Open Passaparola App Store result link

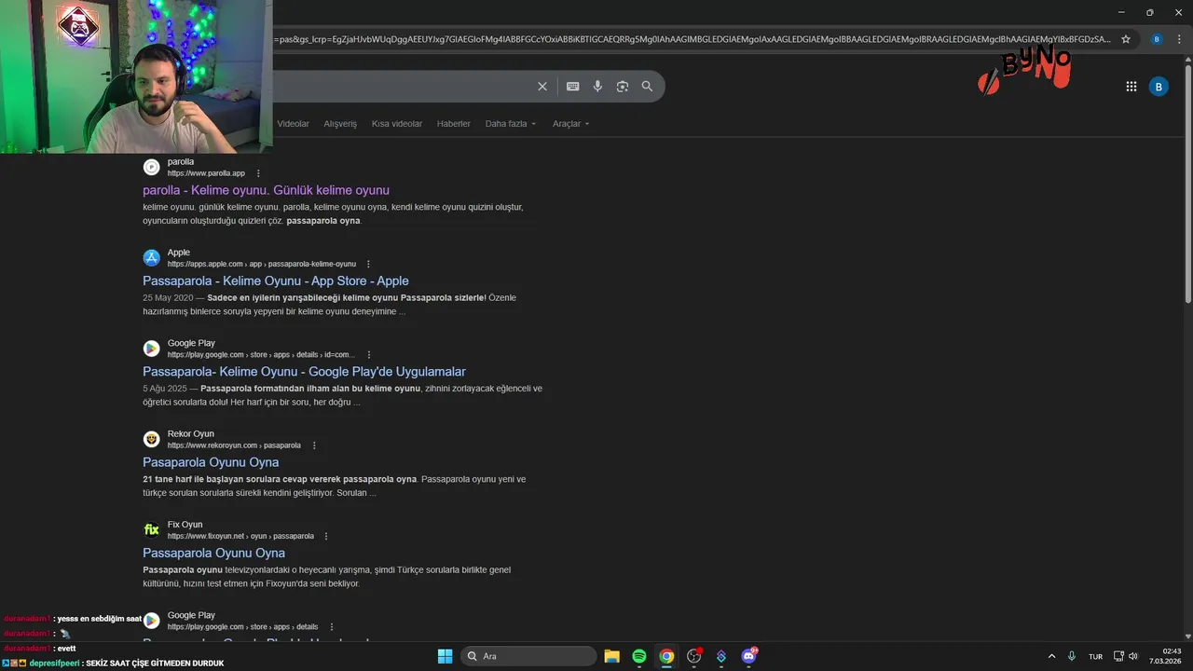coord(276,281)
